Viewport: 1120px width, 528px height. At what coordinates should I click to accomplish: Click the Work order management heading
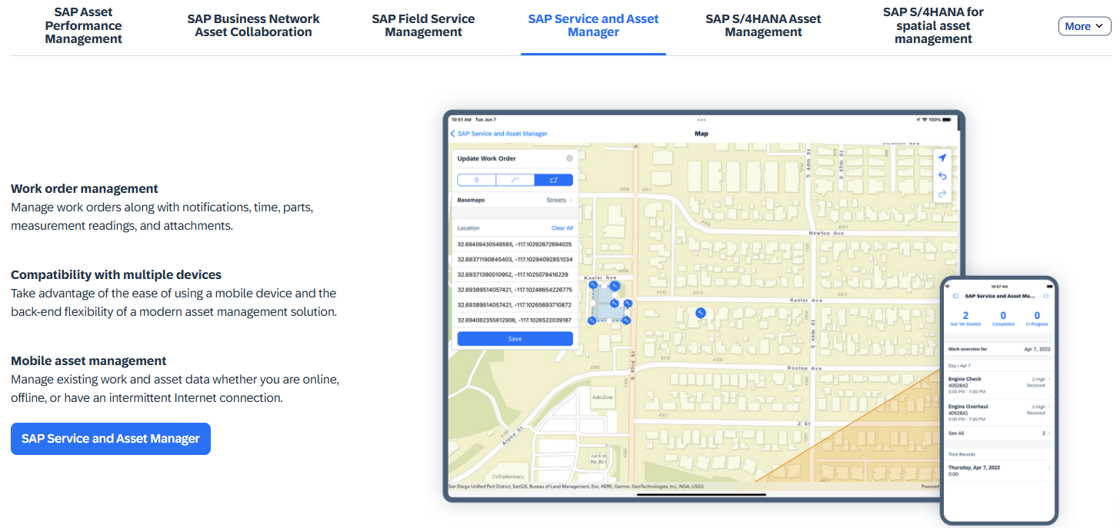coord(85,188)
